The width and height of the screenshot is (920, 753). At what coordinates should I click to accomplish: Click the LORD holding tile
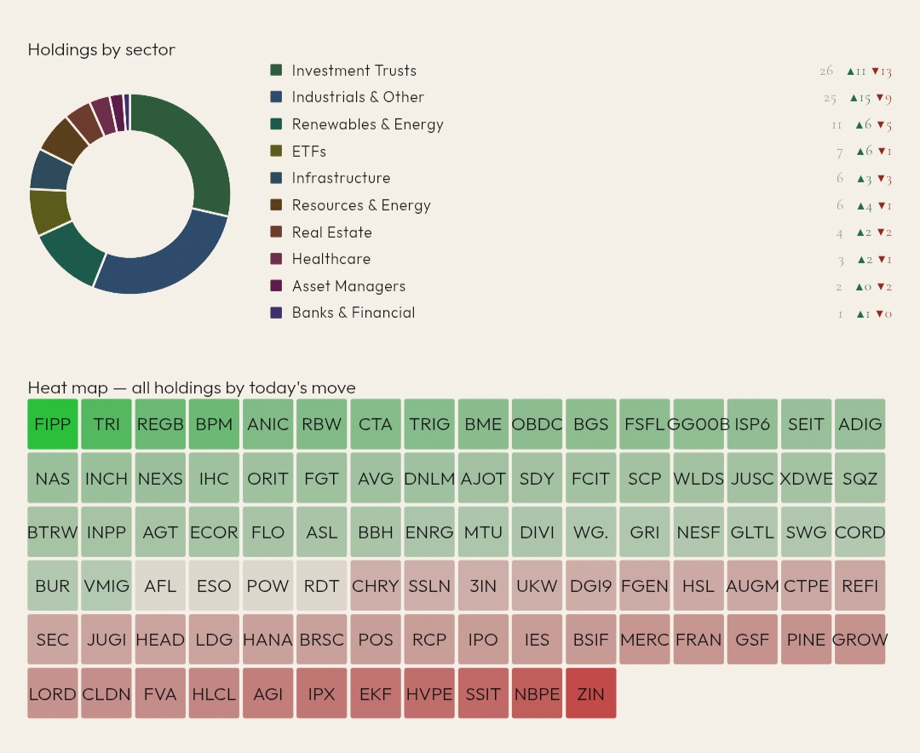tap(53, 693)
